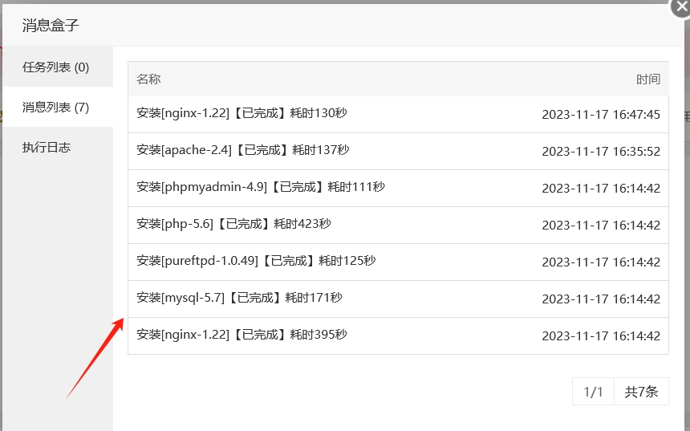Click the mysql-5.7 row timestamp
Image resolution: width=690 pixels, height=431 pixels.
(x=601, y=299)
